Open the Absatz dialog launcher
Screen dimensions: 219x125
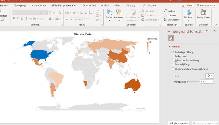click(102, 25)
